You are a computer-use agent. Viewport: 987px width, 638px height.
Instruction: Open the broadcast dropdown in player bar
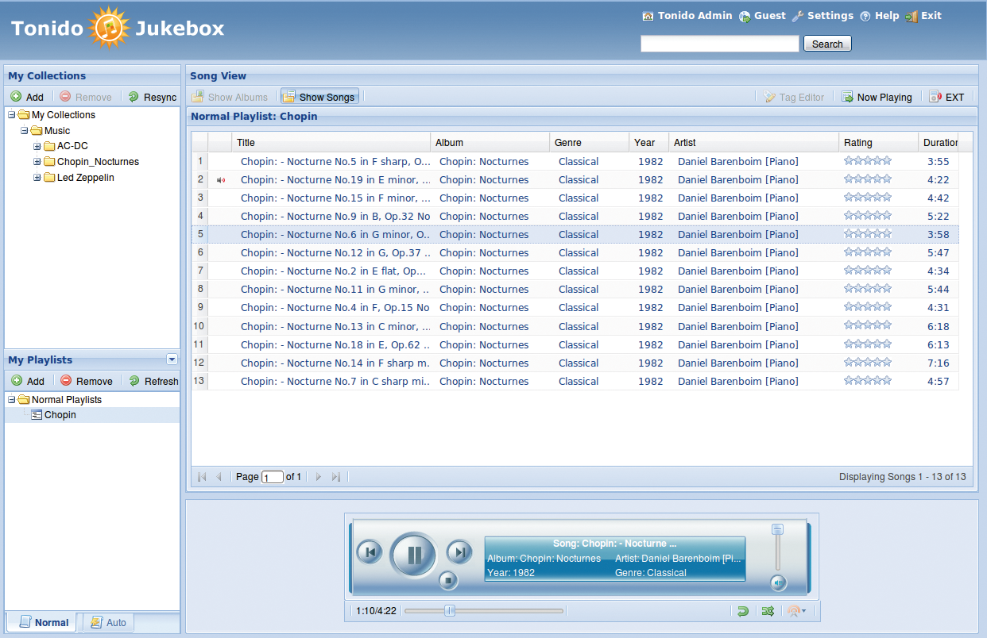(796, 611)
